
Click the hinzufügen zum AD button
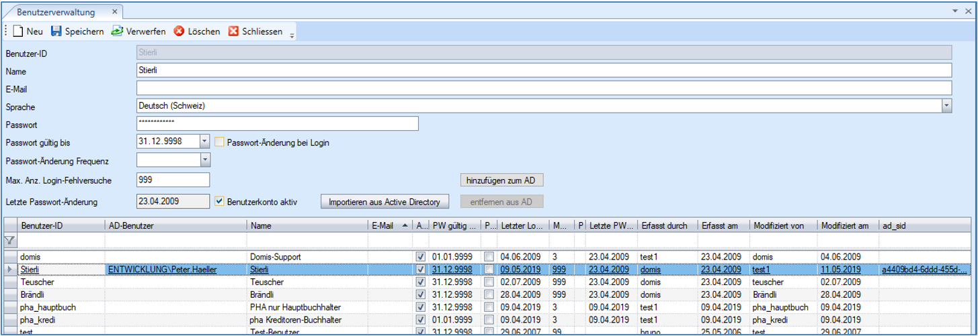click(x=501, y=180)
